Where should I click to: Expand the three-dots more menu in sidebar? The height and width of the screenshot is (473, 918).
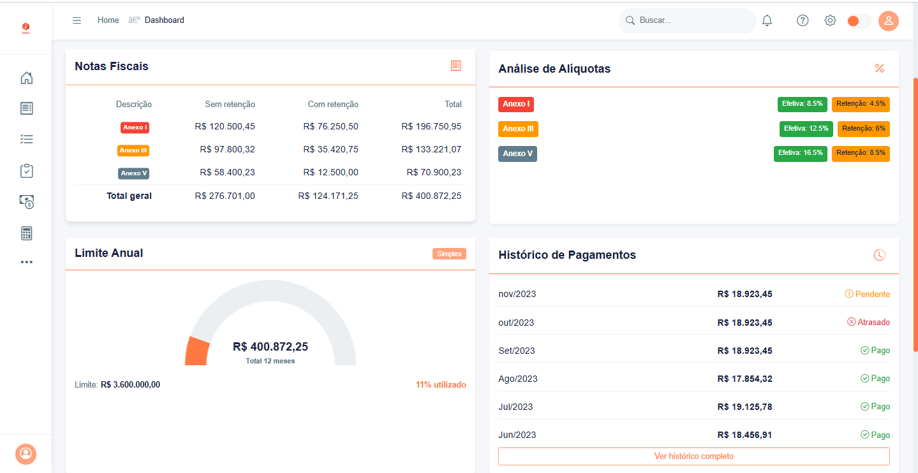click(x=26, y=262)
